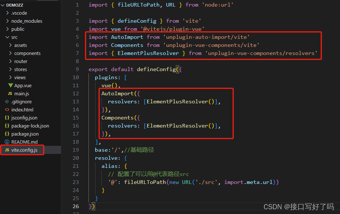
Task: Click ElementPlusResolver() on line 13
Action: click(180, 102)
